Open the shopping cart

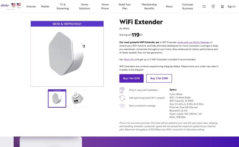click(223, 6)
